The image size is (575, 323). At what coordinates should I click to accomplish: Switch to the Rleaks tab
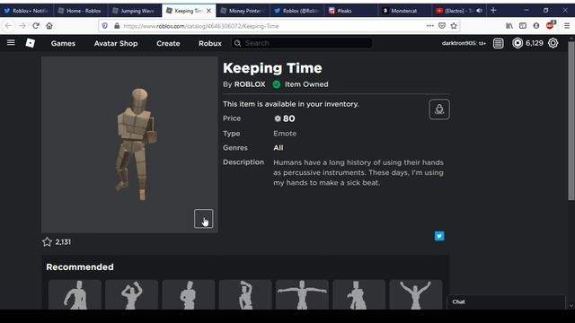[351, 11]
